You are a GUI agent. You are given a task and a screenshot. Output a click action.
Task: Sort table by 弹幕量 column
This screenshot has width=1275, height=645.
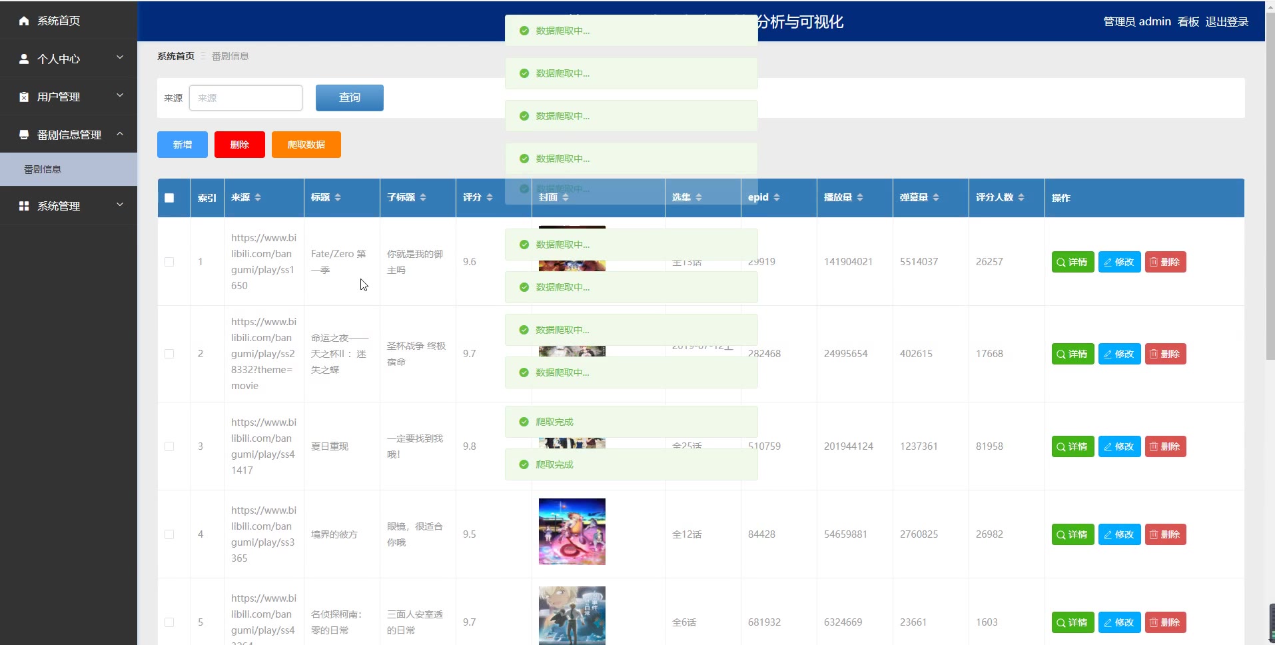936,197
